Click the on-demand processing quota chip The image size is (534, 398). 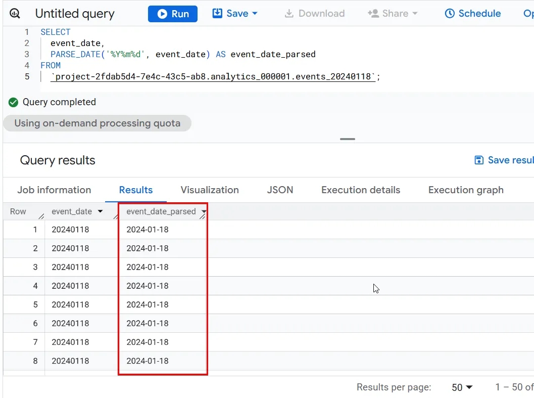click(x=97, y=123)
